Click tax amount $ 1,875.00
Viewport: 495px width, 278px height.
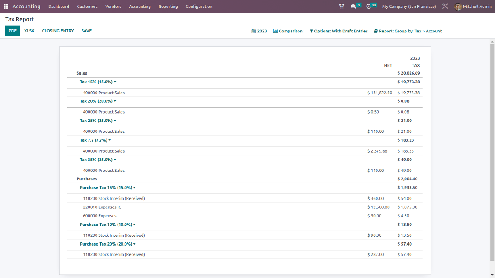pos(407,207)
